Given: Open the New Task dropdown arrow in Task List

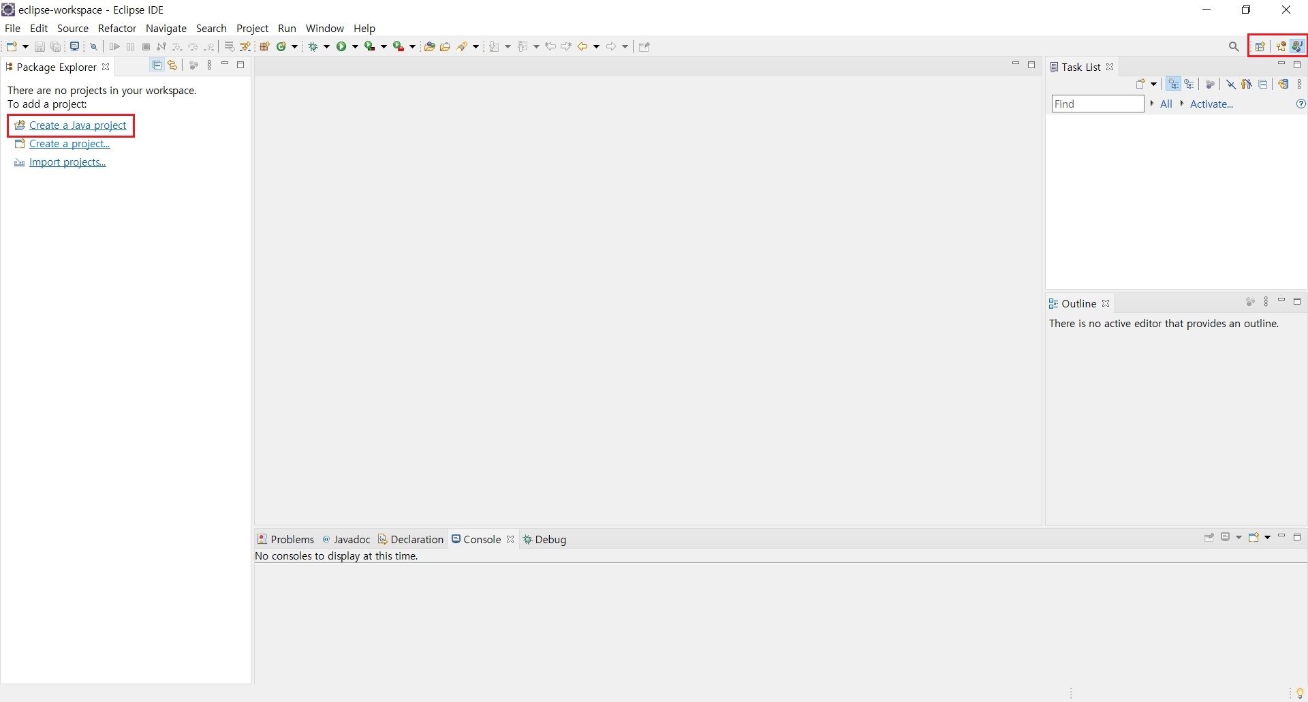Looking at the screenshot, I should (1153, 84).
